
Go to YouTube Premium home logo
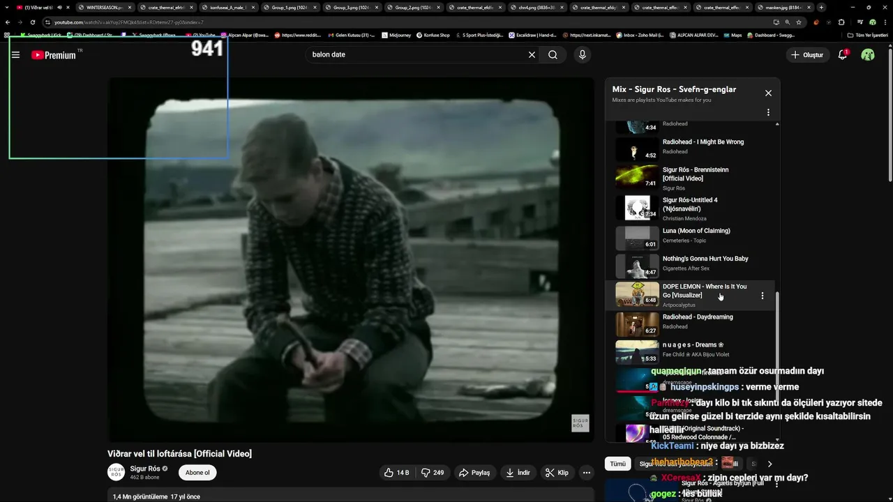point(54,55)
